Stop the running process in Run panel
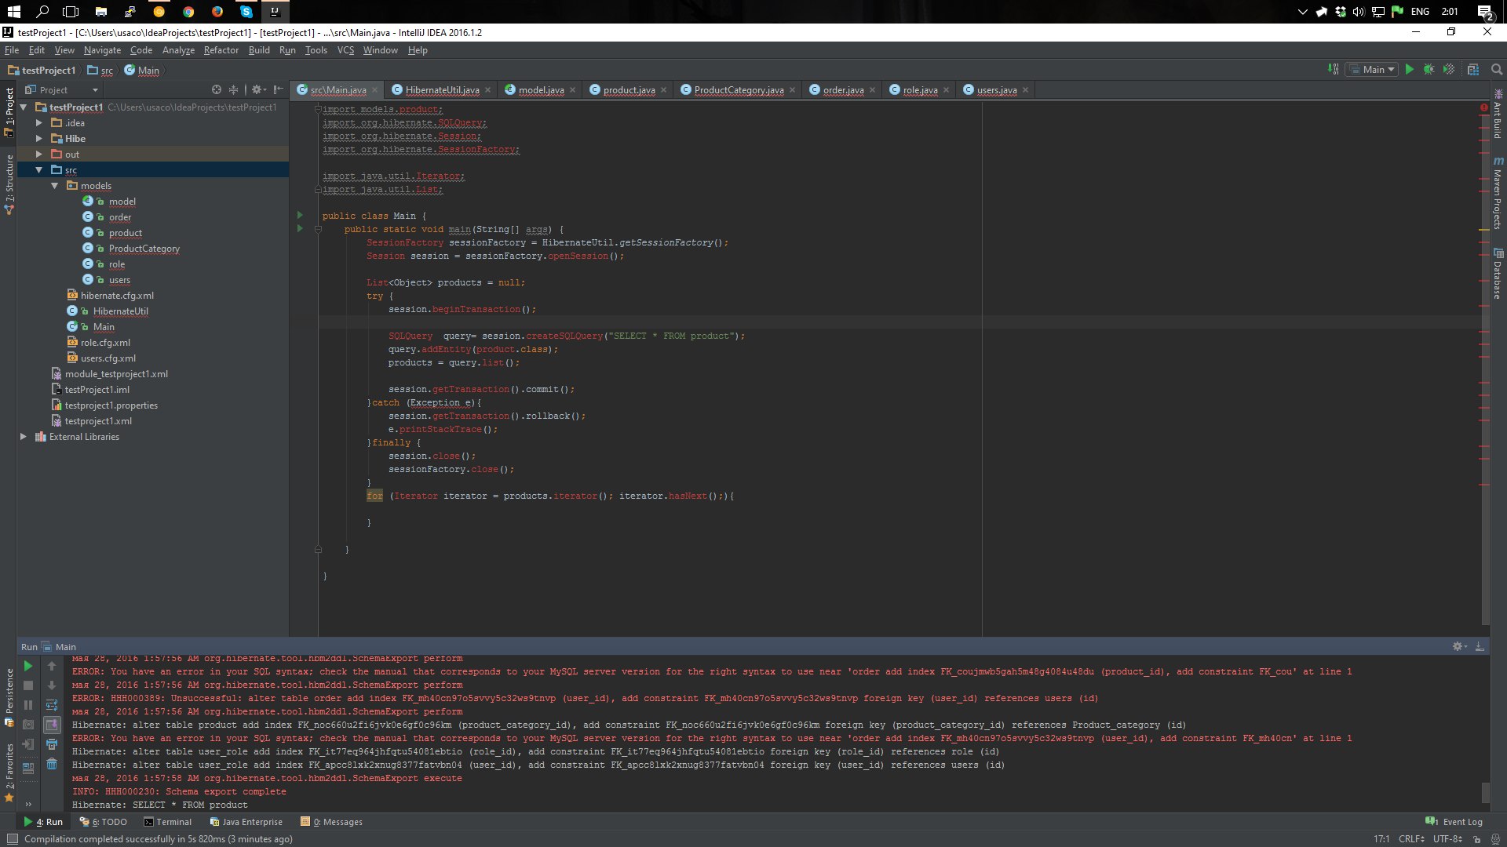The height and width of the screenshot is (847, 1507). [28, 685]
